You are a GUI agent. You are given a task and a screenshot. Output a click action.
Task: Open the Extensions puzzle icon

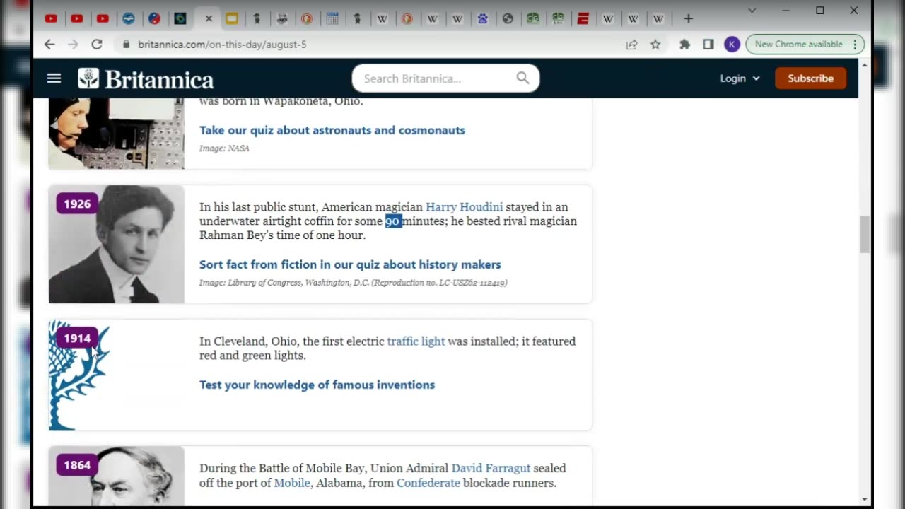point(684,45)
